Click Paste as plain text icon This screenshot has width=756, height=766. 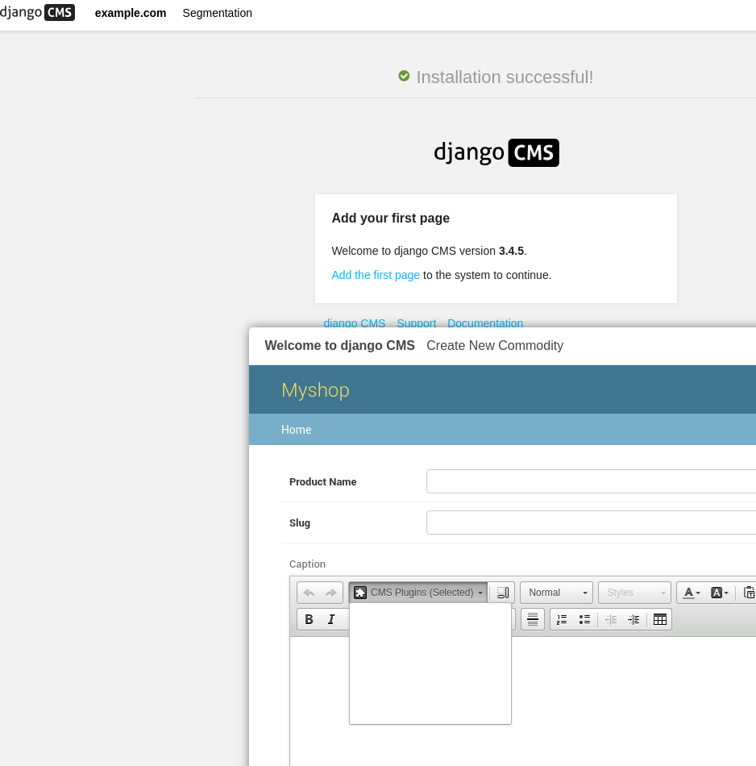(x=750, y=593)
